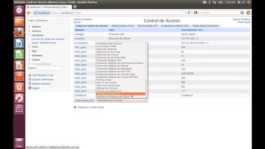Open new tab with plus icon
The height and width of the screenshot is (149, 265).
point(75,7)
